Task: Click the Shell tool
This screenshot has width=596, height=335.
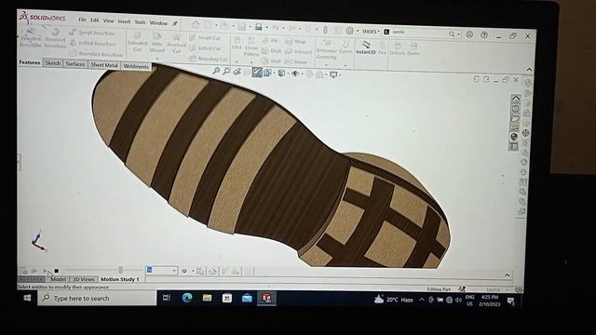Action: coord(271,61)
